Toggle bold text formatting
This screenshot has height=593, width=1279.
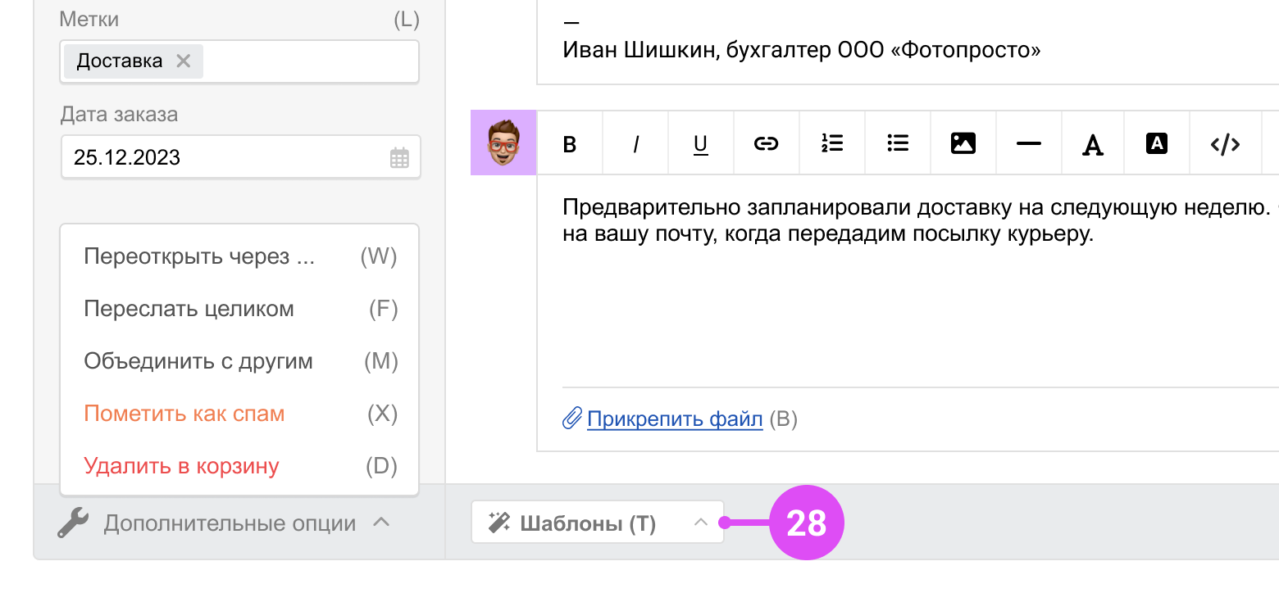[570, 144]
